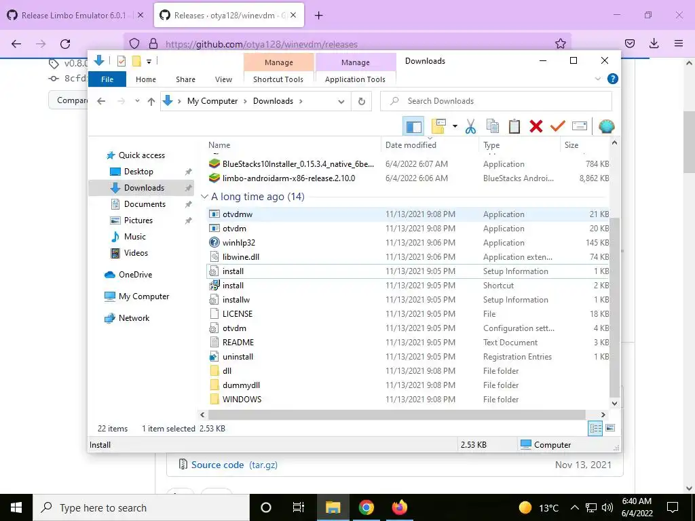Click the Paste clipboard toolbar icon
This screenshot has height=521, width=695.
tap(514, 126)
